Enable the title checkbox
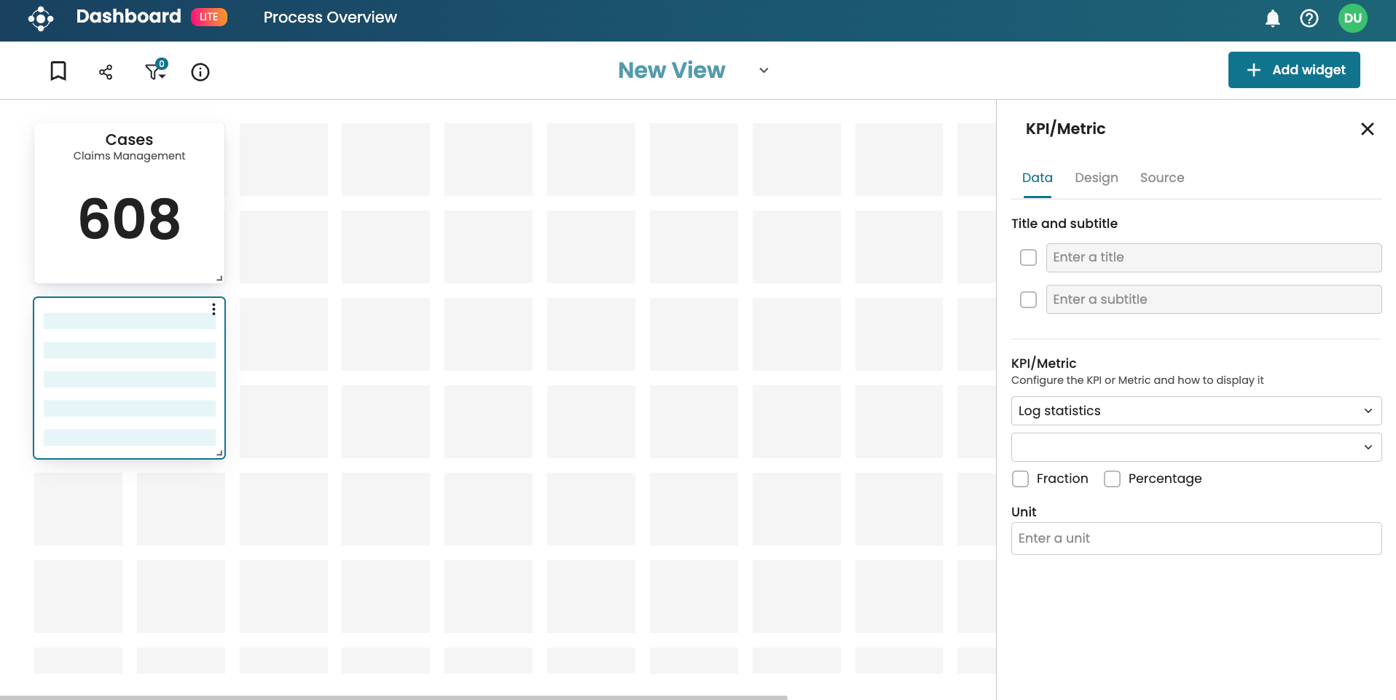 (1028, 258)
